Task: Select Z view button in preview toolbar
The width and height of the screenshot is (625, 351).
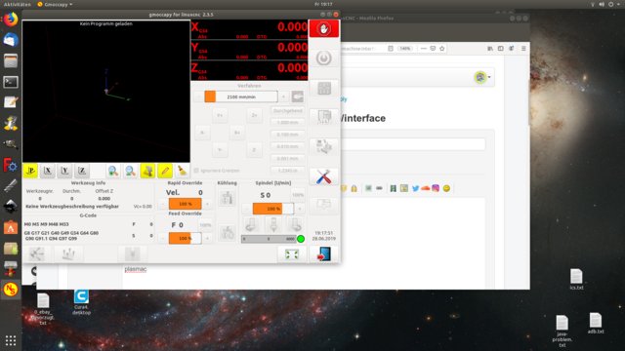Action: 82,172
